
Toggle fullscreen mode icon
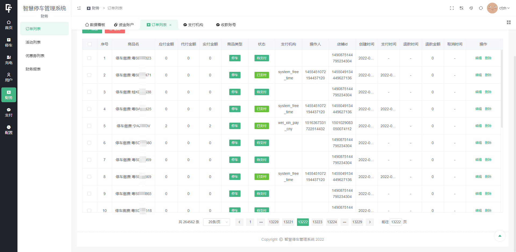[452, 8]
